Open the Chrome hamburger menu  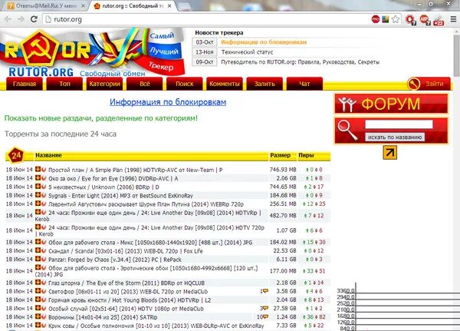coord(453,19)
